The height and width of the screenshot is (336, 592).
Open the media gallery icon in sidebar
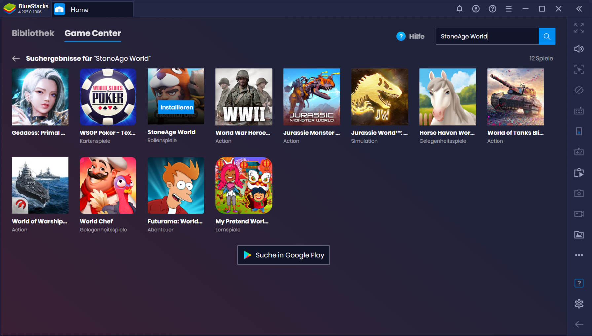pyautogui.click(x=579, y=235)
